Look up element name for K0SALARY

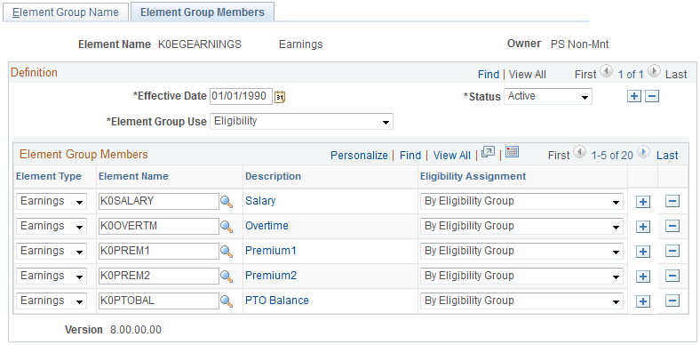[227, 202]
